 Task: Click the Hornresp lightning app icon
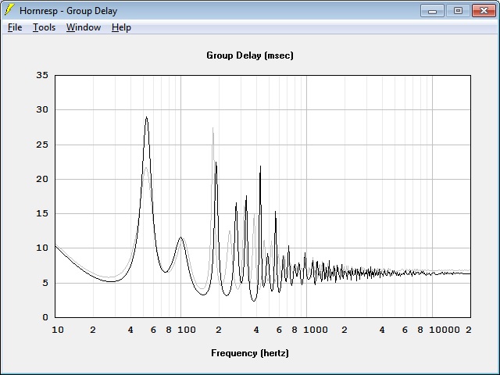pos(9,10)
